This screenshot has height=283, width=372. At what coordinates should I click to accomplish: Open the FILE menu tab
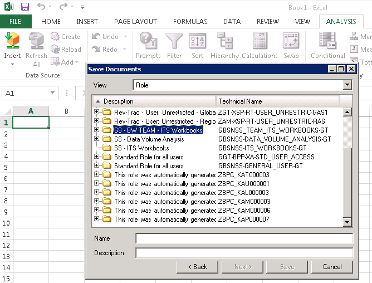pyautogui.click(x=16, y=22)
